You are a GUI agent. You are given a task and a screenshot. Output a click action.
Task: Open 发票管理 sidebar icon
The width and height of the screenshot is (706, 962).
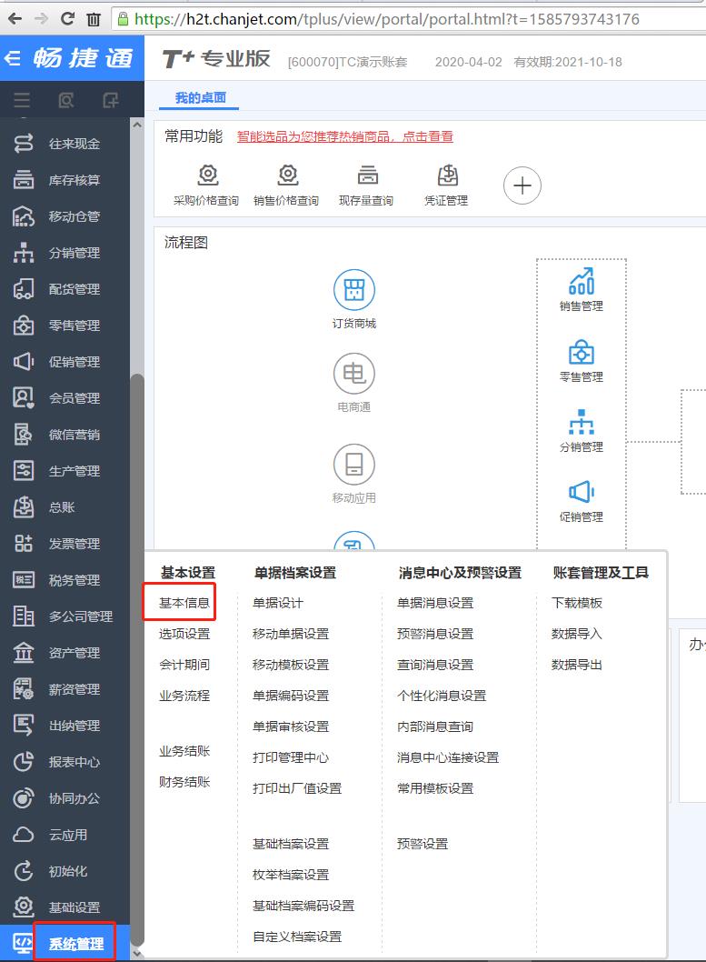point(24,544)
